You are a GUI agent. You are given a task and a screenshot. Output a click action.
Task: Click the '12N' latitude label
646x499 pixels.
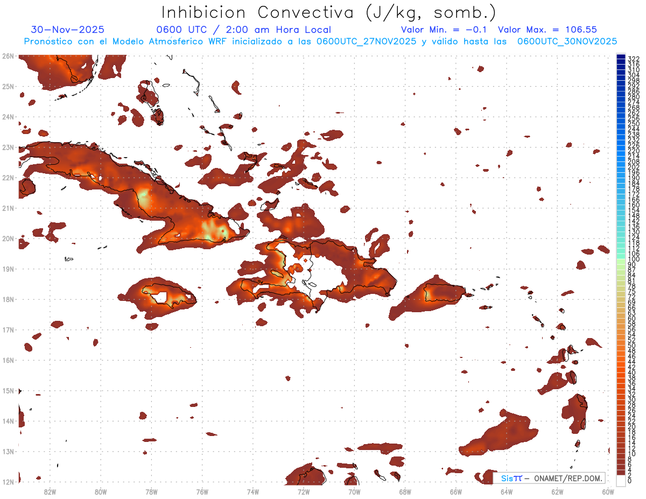point(8,482)
